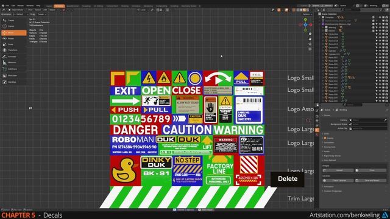Collapse the Auto Reload panel

pos(330,160)
